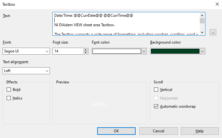Click the white font color swatch
Screen dimensions: 222x138
(x=116, y=51)
